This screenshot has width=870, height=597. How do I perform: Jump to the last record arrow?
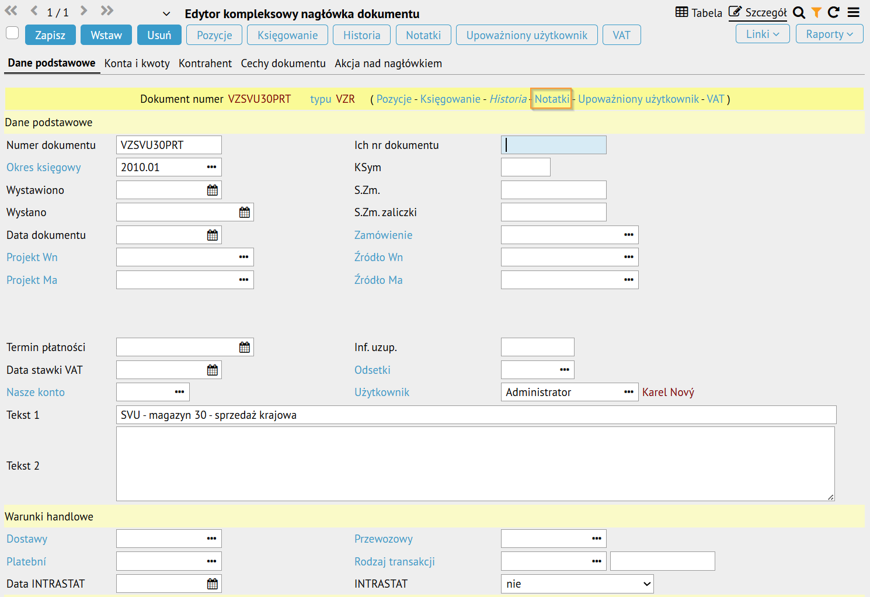tap(106, 11)
